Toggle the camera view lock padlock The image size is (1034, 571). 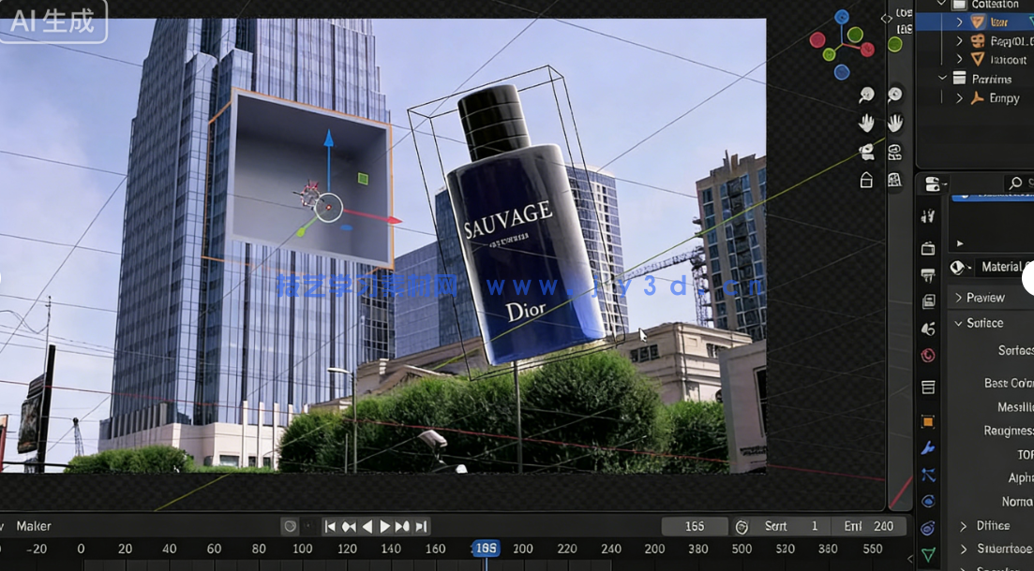[x=866, y=179]
